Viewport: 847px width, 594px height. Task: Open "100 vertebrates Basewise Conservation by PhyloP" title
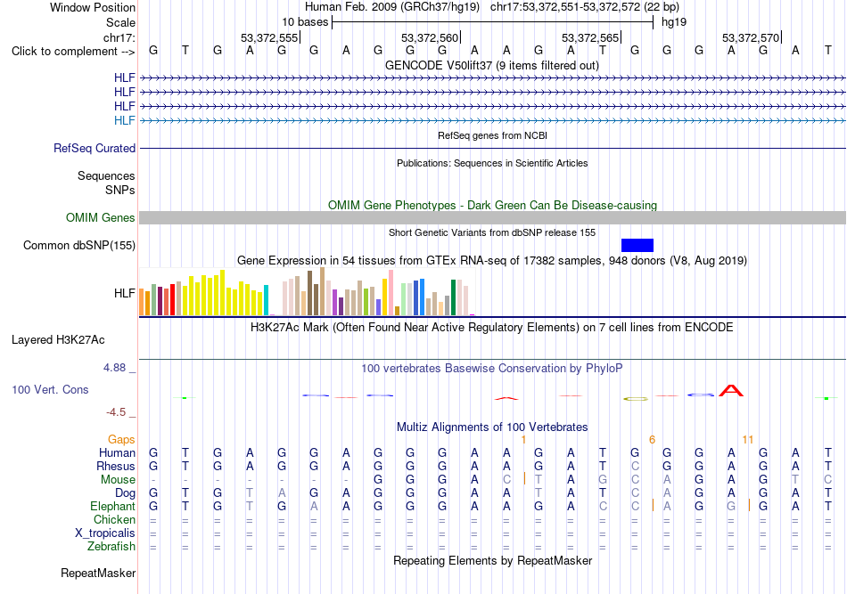tap(492, 369)
